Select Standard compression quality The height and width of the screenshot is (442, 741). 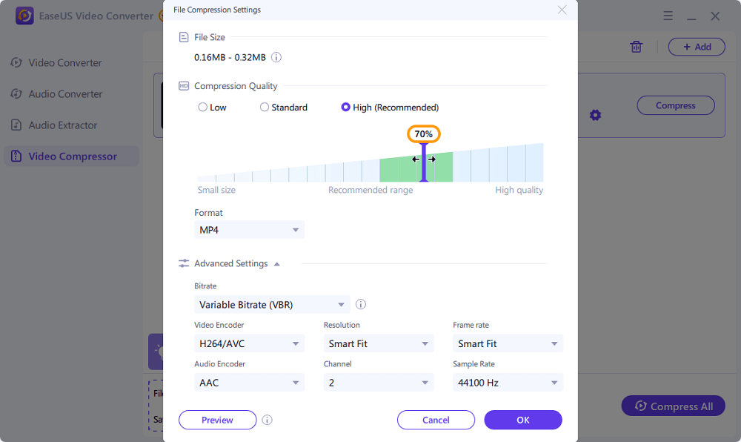click(265, 108)
